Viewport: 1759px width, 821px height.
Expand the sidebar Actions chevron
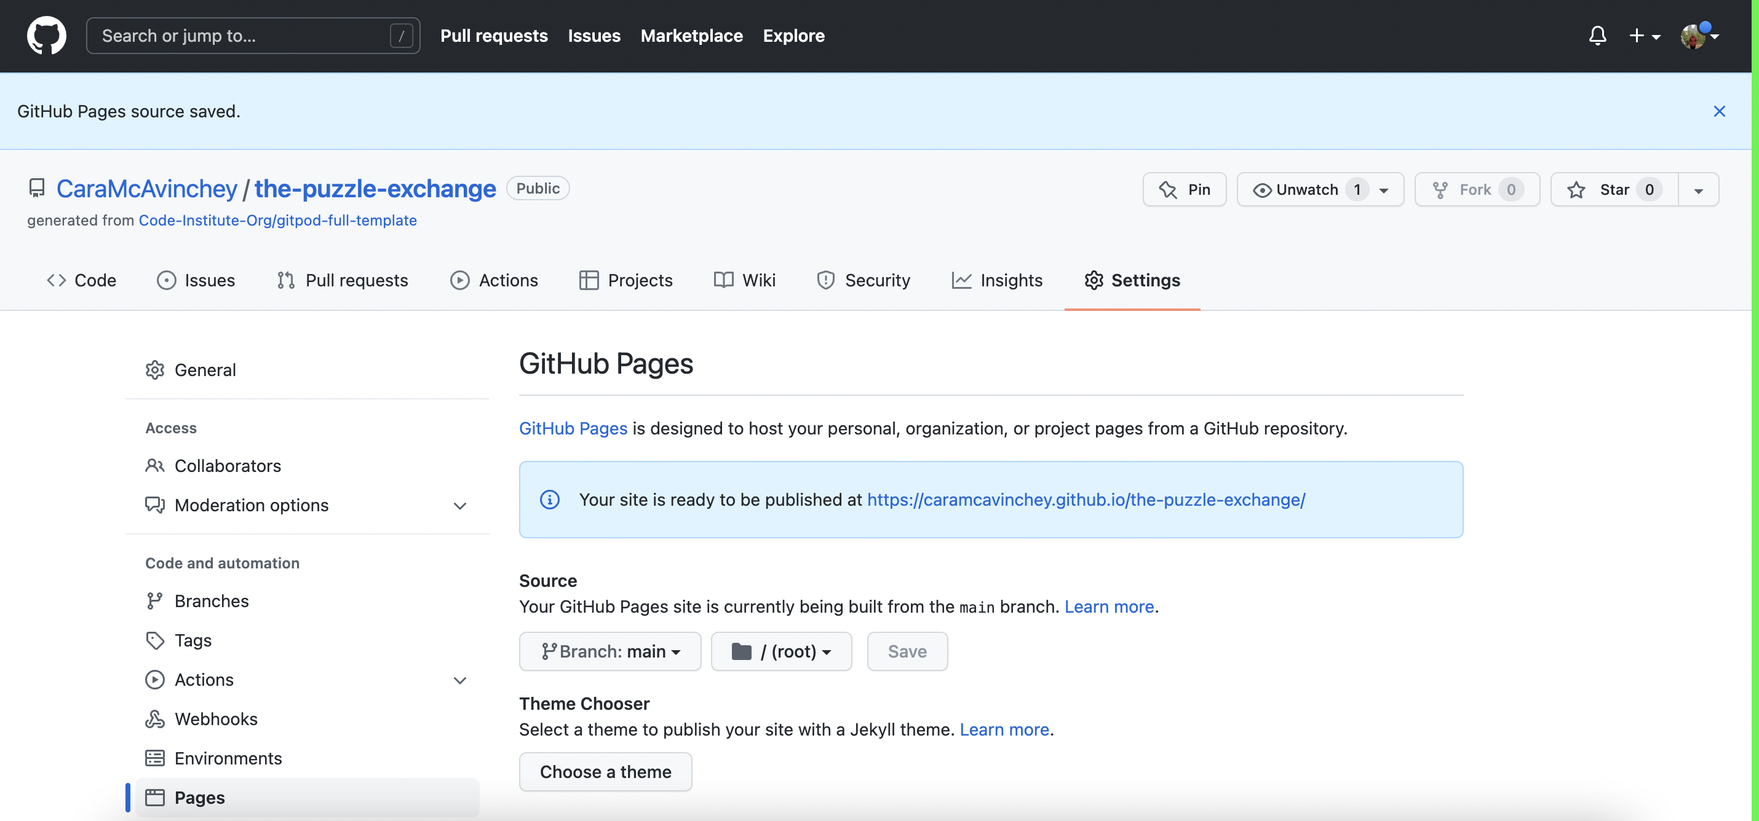tap(459, 680)
